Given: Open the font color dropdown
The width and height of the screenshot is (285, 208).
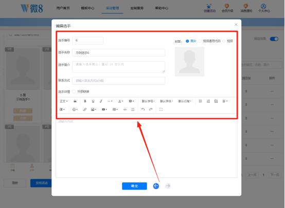Looking at the screenshot, I should click(121, 101).
